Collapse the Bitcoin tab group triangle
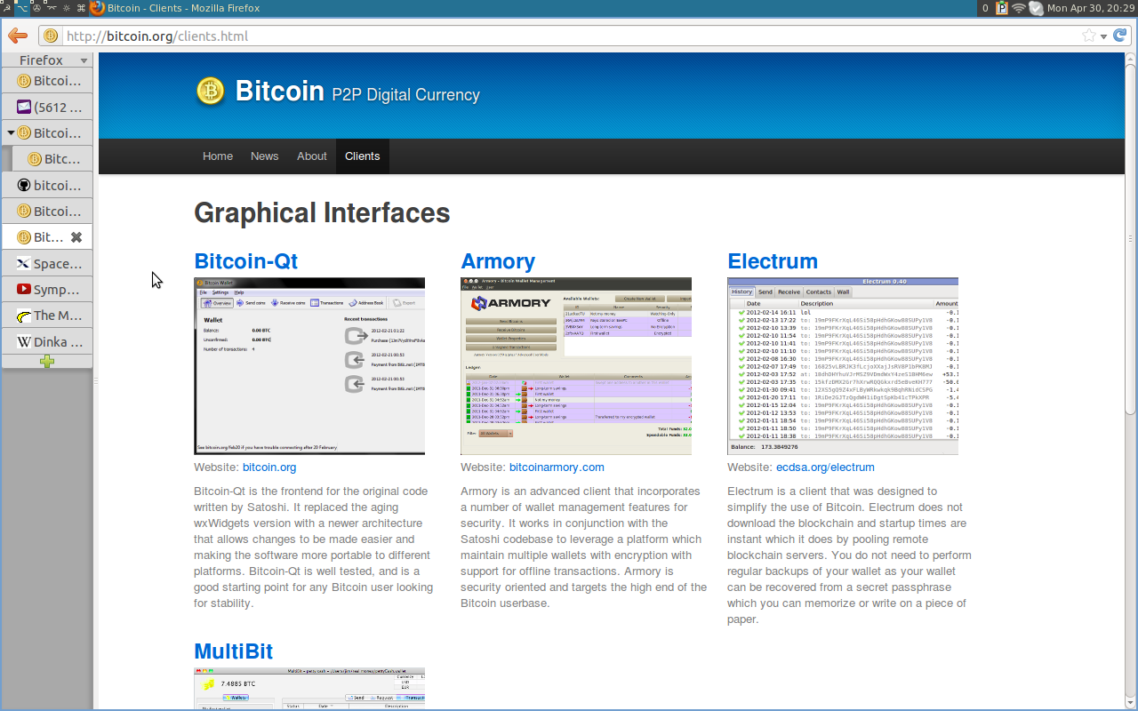 (x=11, y=133)
